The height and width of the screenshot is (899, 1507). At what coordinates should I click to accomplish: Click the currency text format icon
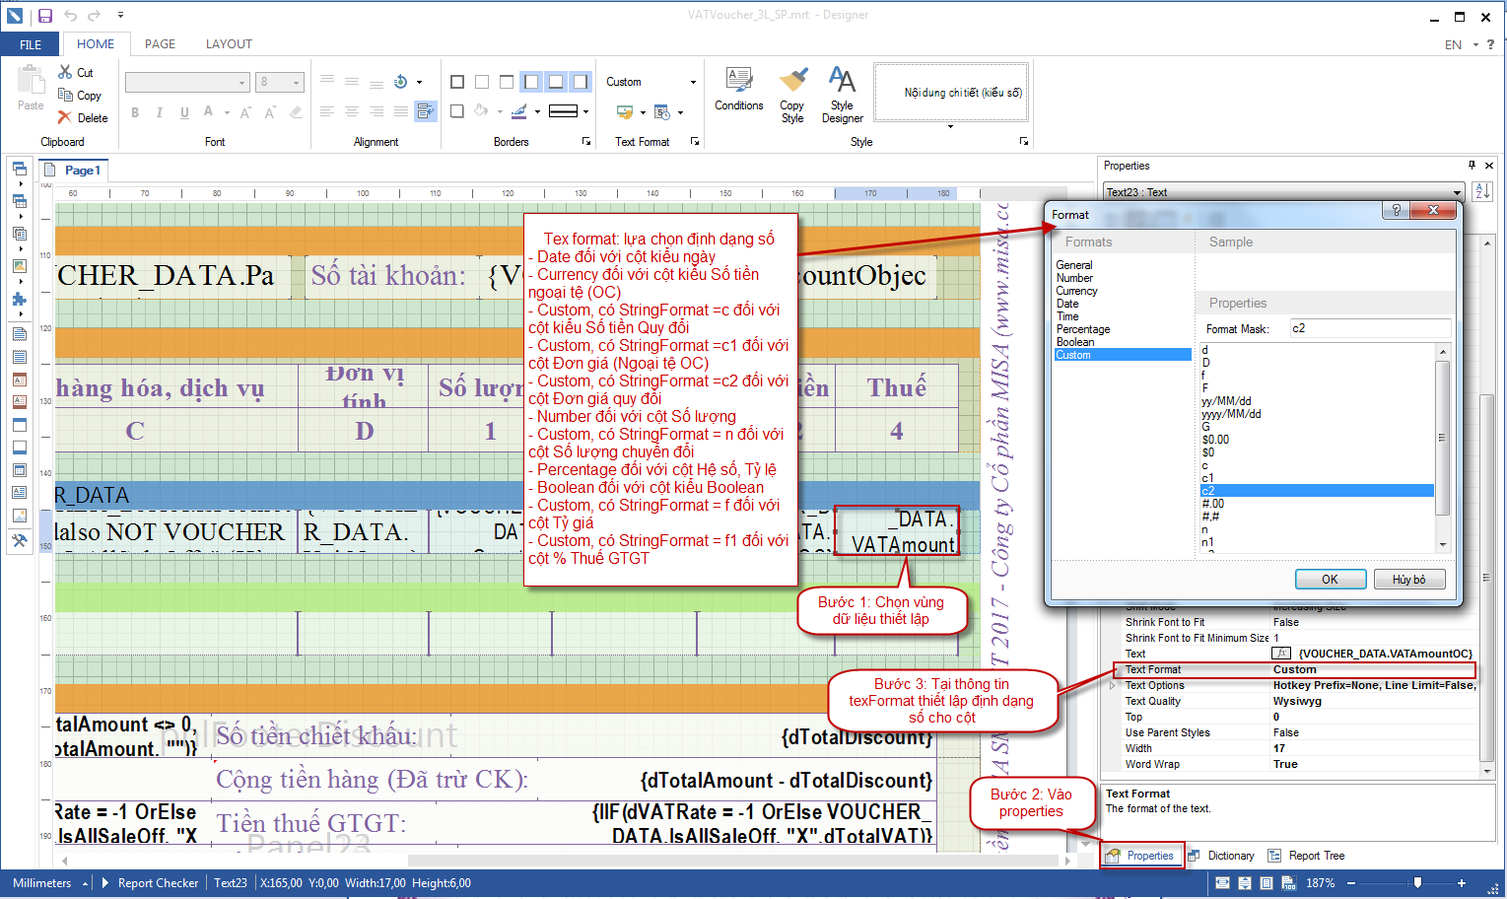[625, 111]
